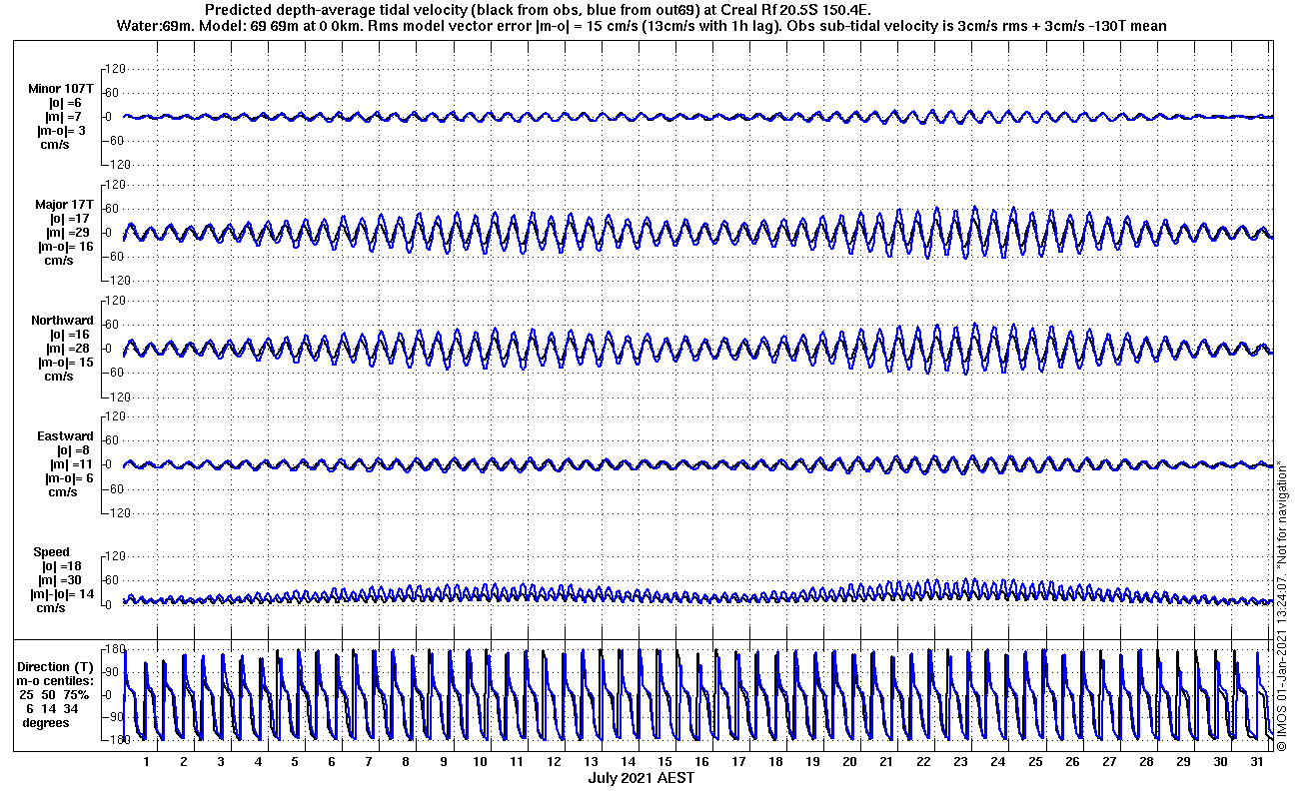Screen dimensions: 1299x799
Task: Click day 15 on the date axis
Action: [x=664, y=762]
